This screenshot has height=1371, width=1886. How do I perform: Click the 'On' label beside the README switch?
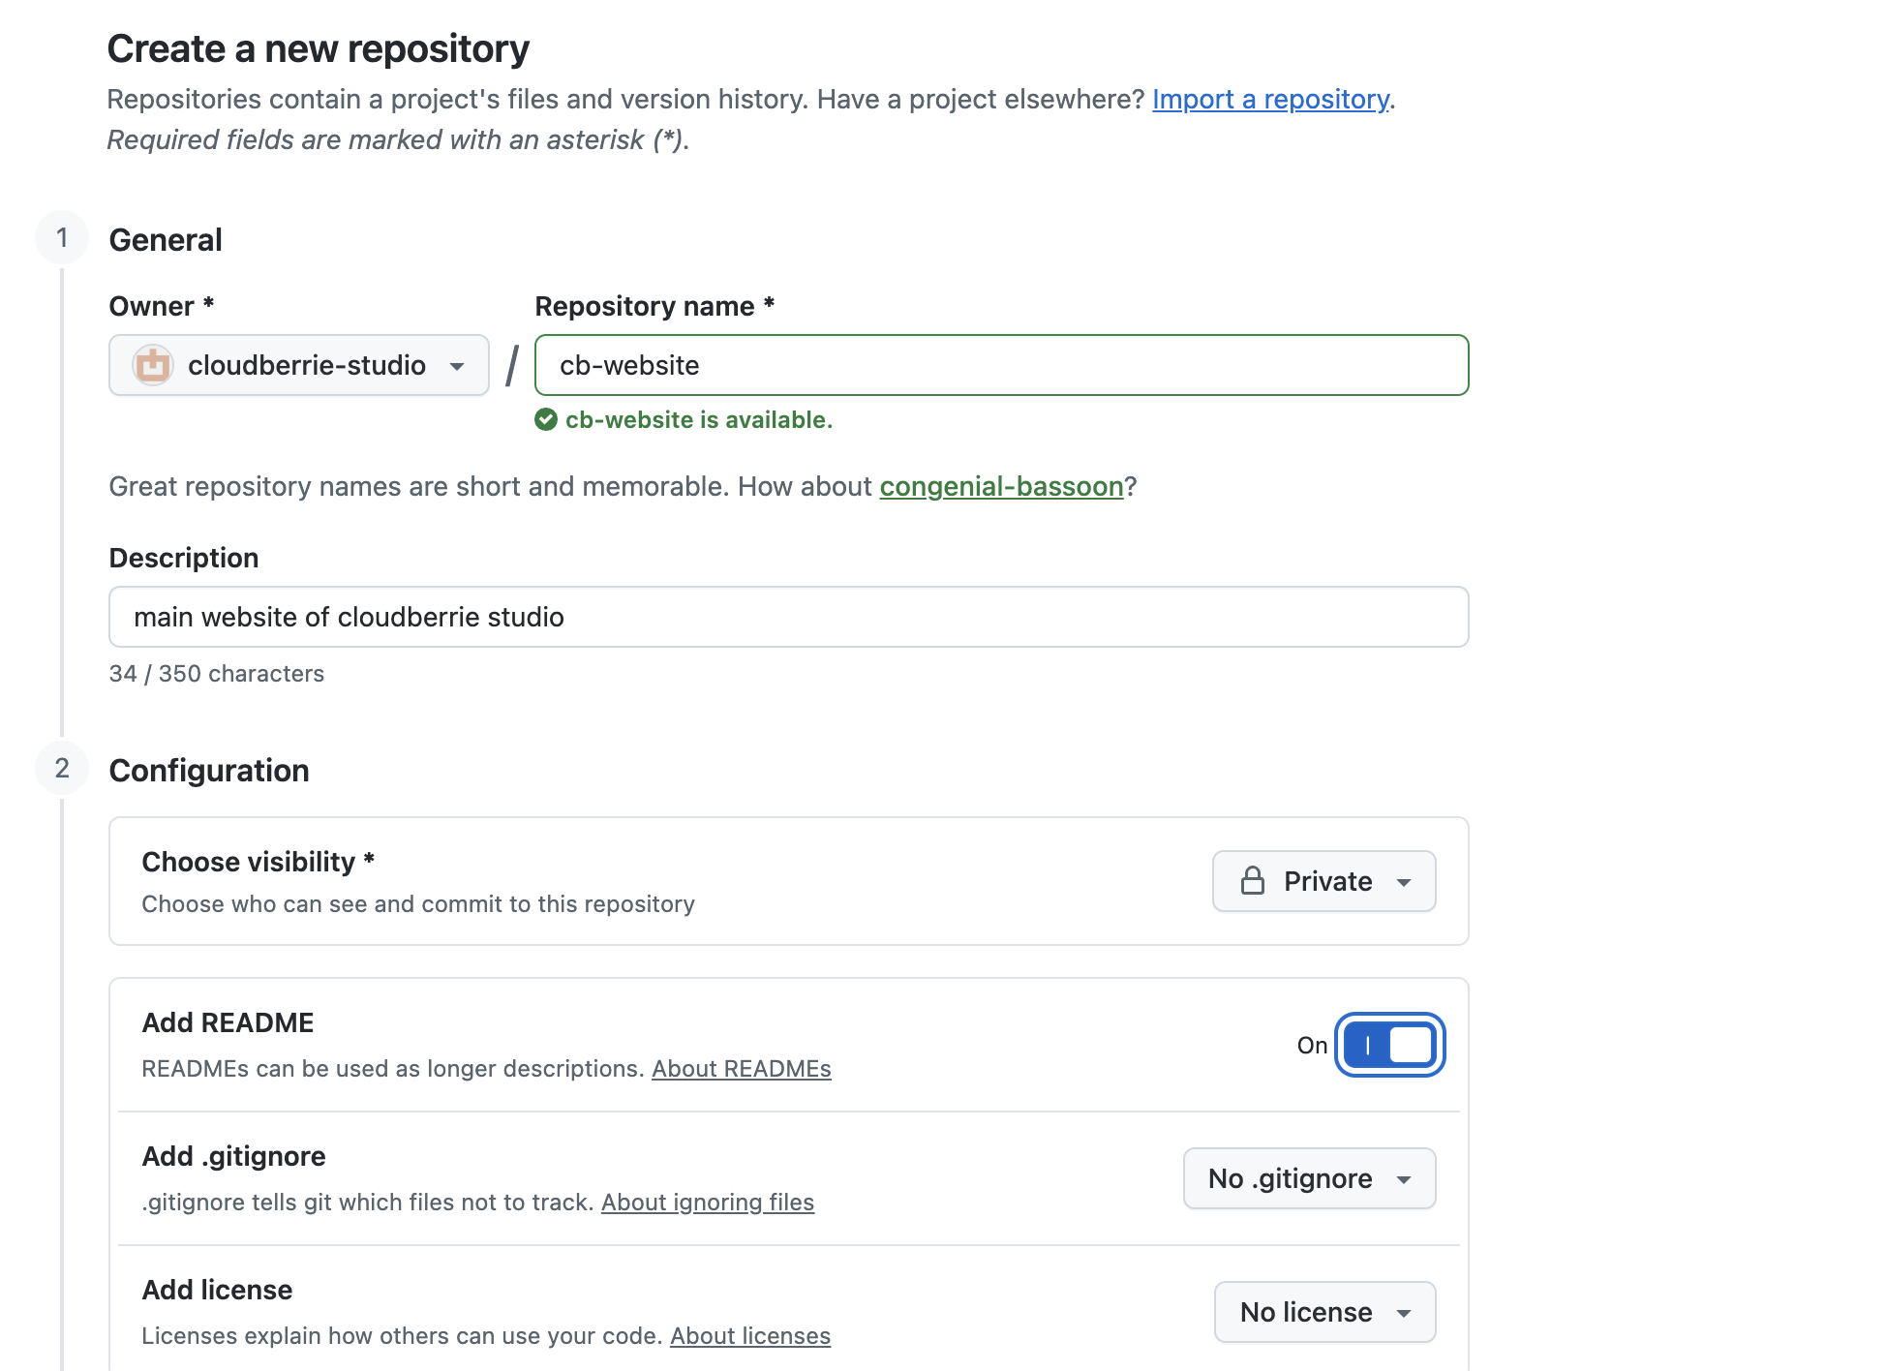click(1312, 1045)
